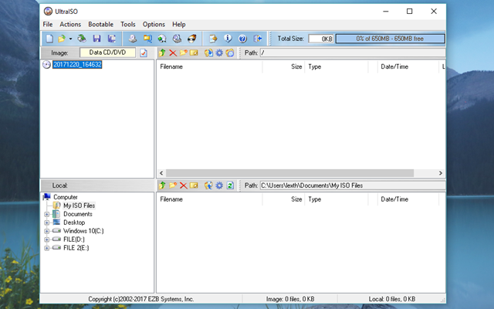Viewport: 494px width, 309px height.
Task: Click New Folder icon in image toolbar
Action: [184, 53]
